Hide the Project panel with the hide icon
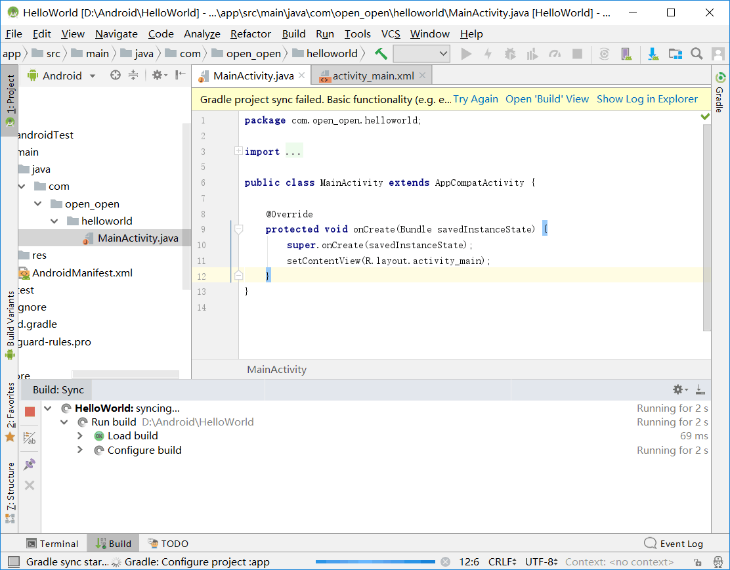730x570 pixels. coord(180,75)
